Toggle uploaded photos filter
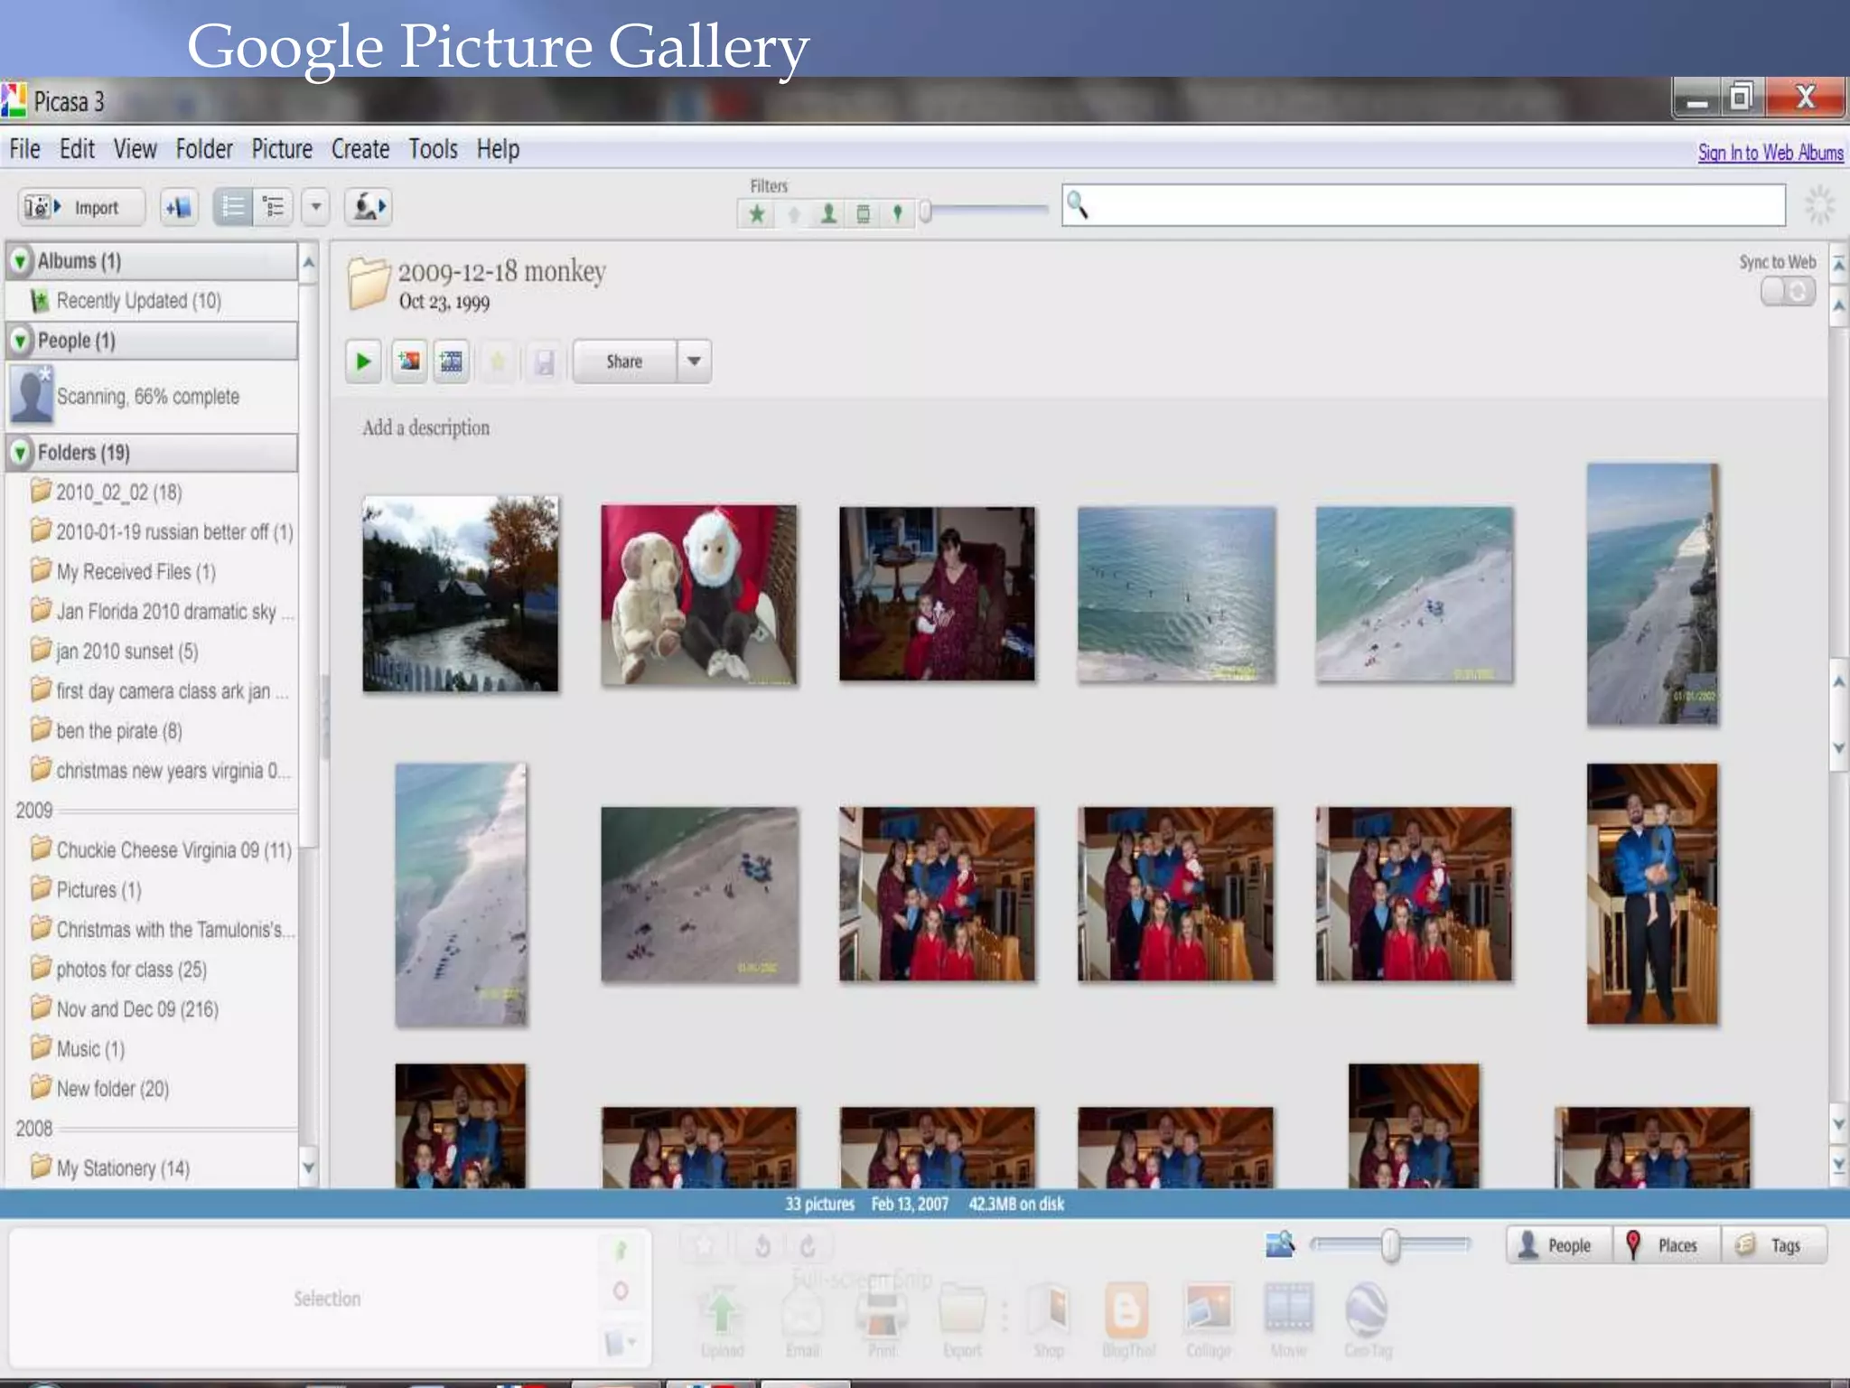Screen dimensions: 1850x1388 793,214
